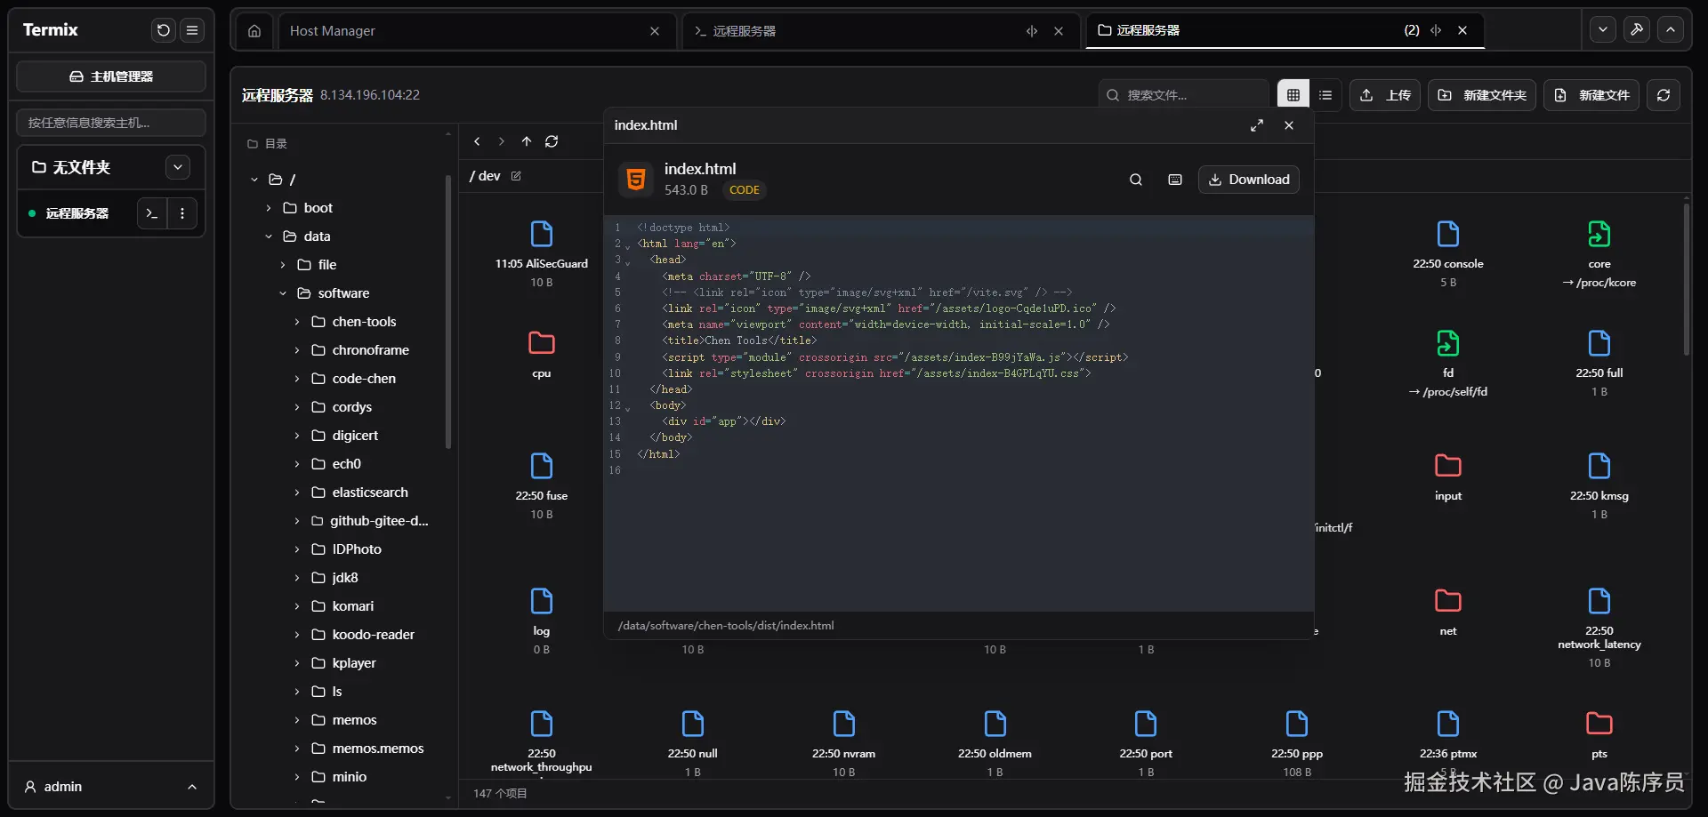The width and height of the screenshot is (1708, 817).
Task: Edit the /dev path with pencil icon
Action: click(516, 176)
